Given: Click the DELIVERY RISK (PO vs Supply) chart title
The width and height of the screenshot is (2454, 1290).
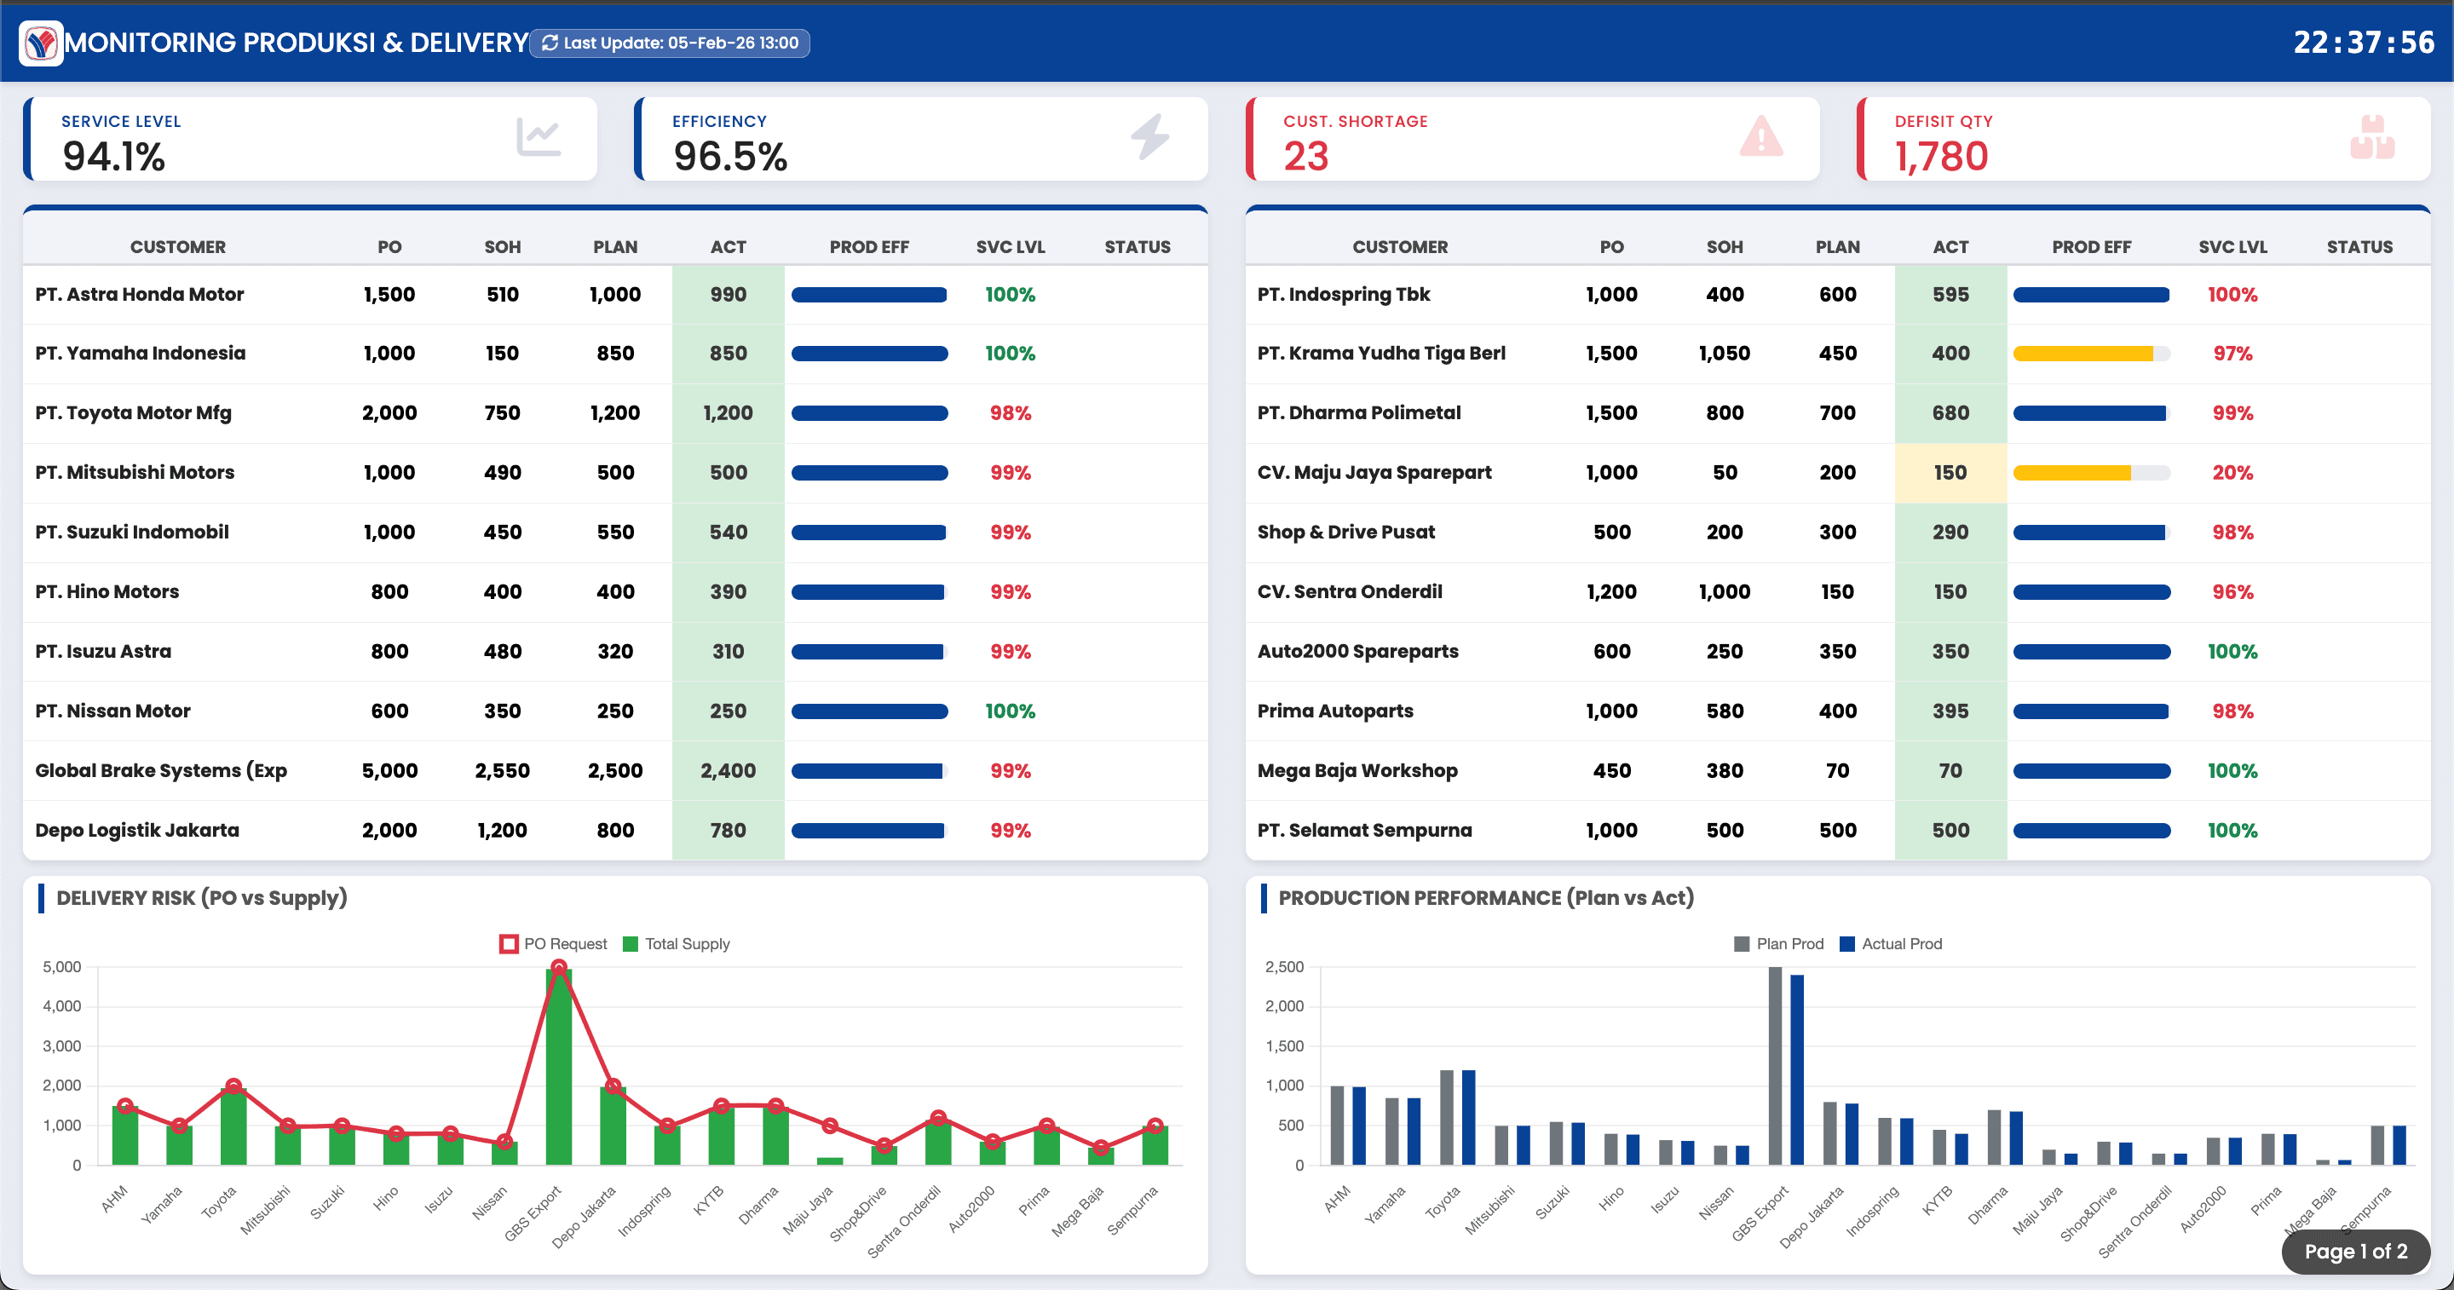Looking at the screenshot, I should (x=202, y=898).
